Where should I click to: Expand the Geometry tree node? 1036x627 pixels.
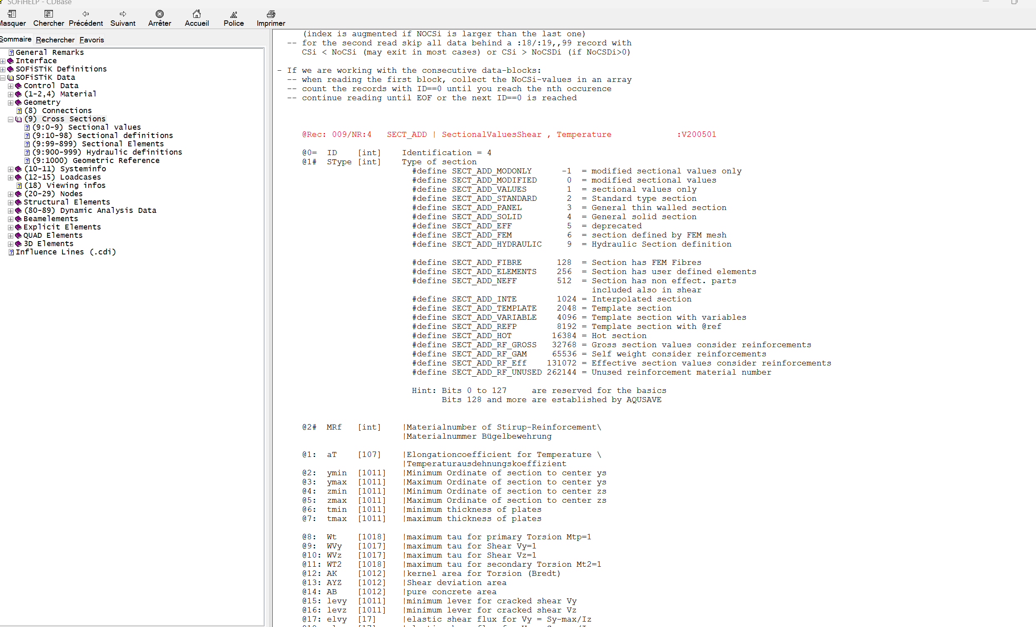click(x=11, y=103)
